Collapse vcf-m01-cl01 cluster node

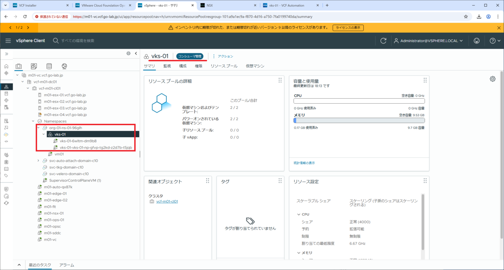28,89
